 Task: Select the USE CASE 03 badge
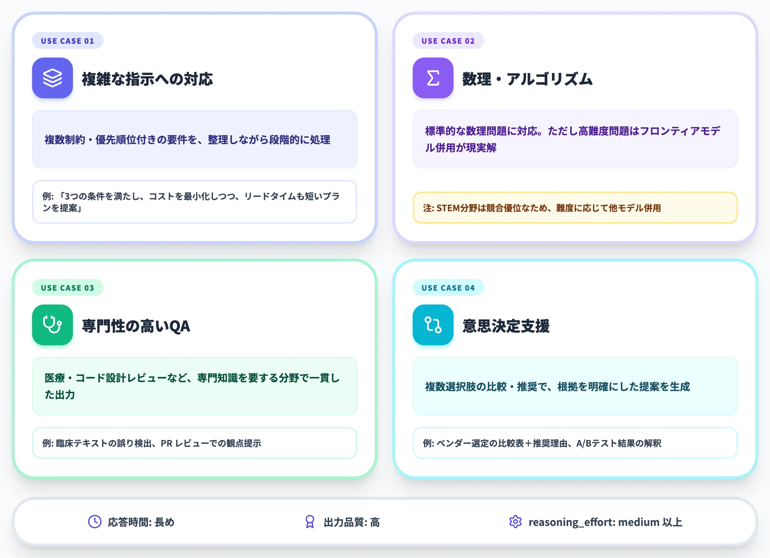68,288
